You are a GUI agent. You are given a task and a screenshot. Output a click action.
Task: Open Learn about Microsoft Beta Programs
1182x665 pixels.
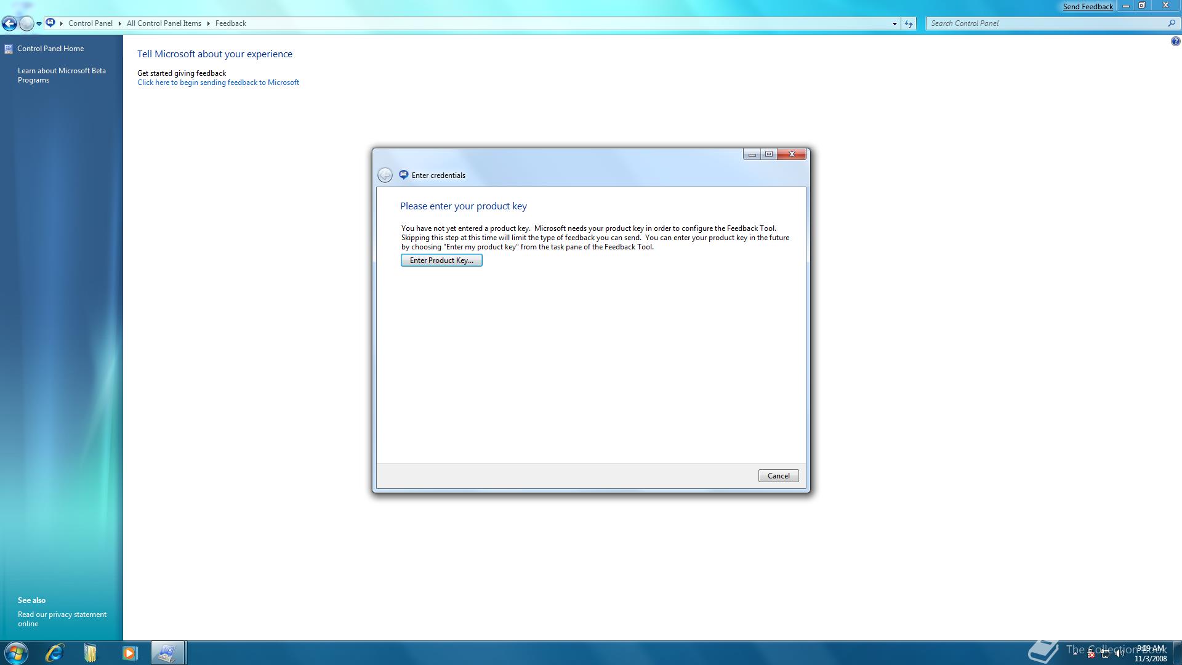click(x=62, y=75)
